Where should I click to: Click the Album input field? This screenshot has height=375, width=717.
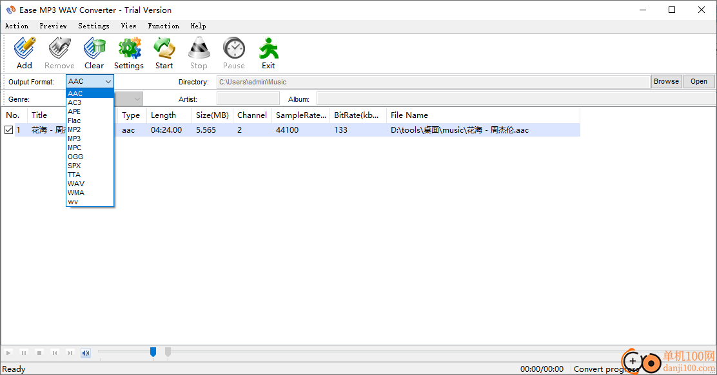pos(516,99)
